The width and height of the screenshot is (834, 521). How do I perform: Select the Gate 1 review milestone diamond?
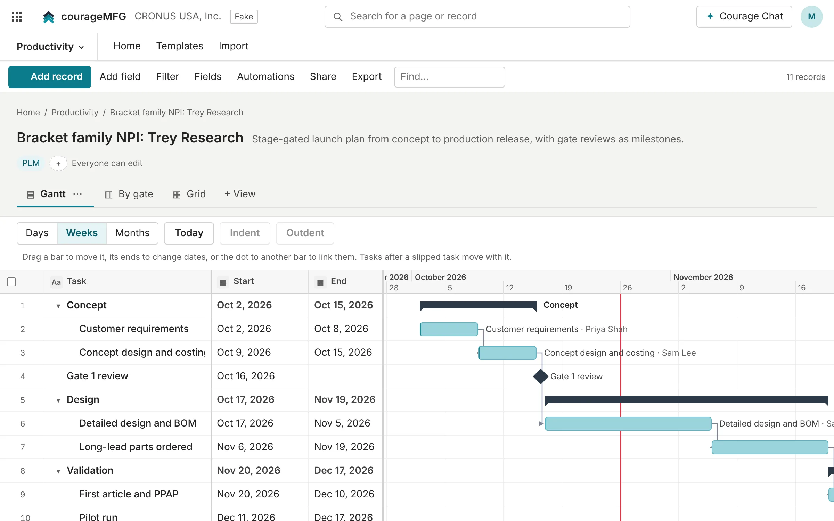point(541,377)
